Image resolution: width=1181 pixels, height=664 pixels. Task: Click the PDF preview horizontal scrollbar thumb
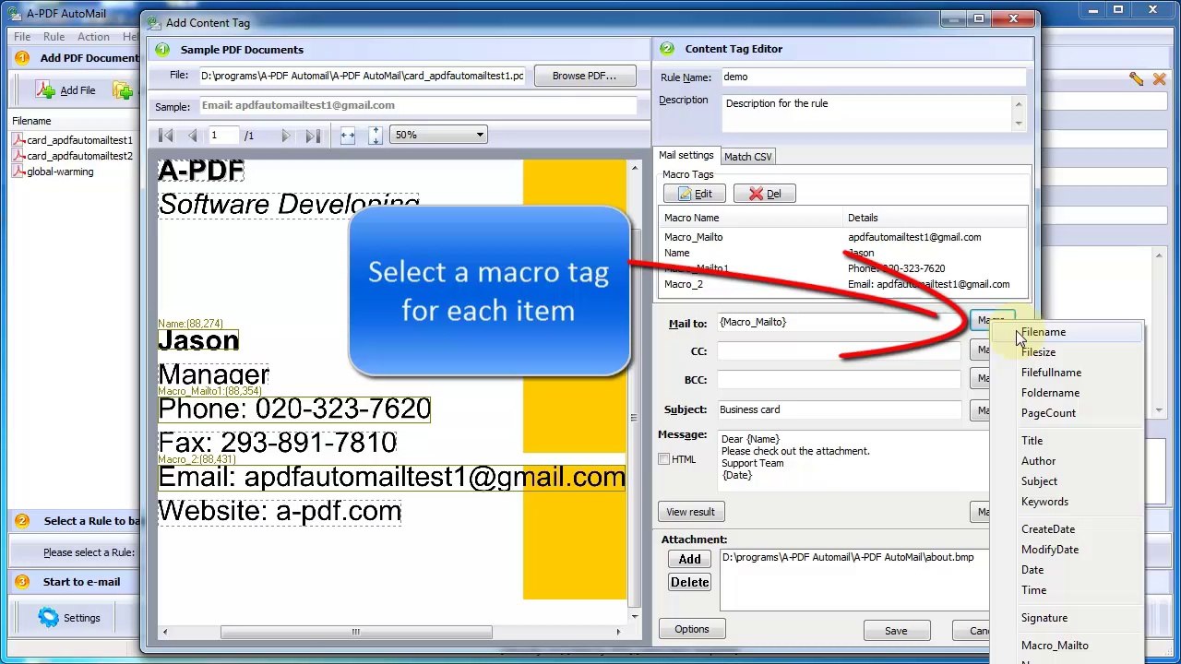tap(356, 632)
